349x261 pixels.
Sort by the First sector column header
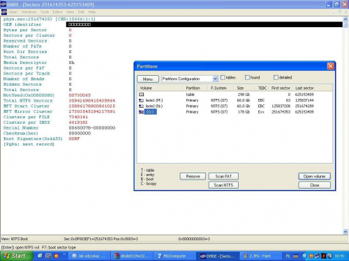point(281,88)
